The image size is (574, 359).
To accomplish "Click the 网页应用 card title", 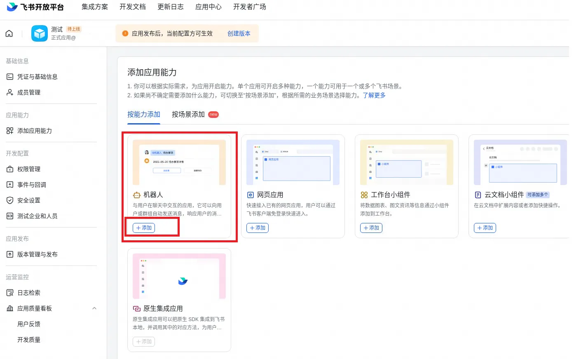I will (x=270, y=195).
